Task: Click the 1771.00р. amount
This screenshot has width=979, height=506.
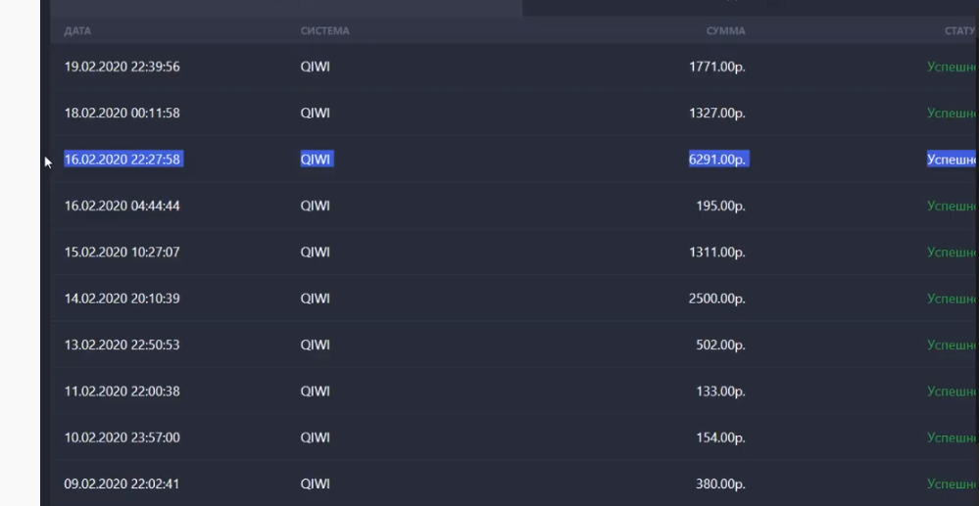Action: 716,68
